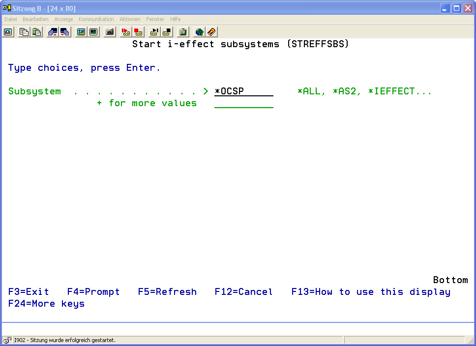This screenshot has height=346, width=476.
Task: Click the yellow clipboard toolbar icon
Action: (x=183, y=32)
